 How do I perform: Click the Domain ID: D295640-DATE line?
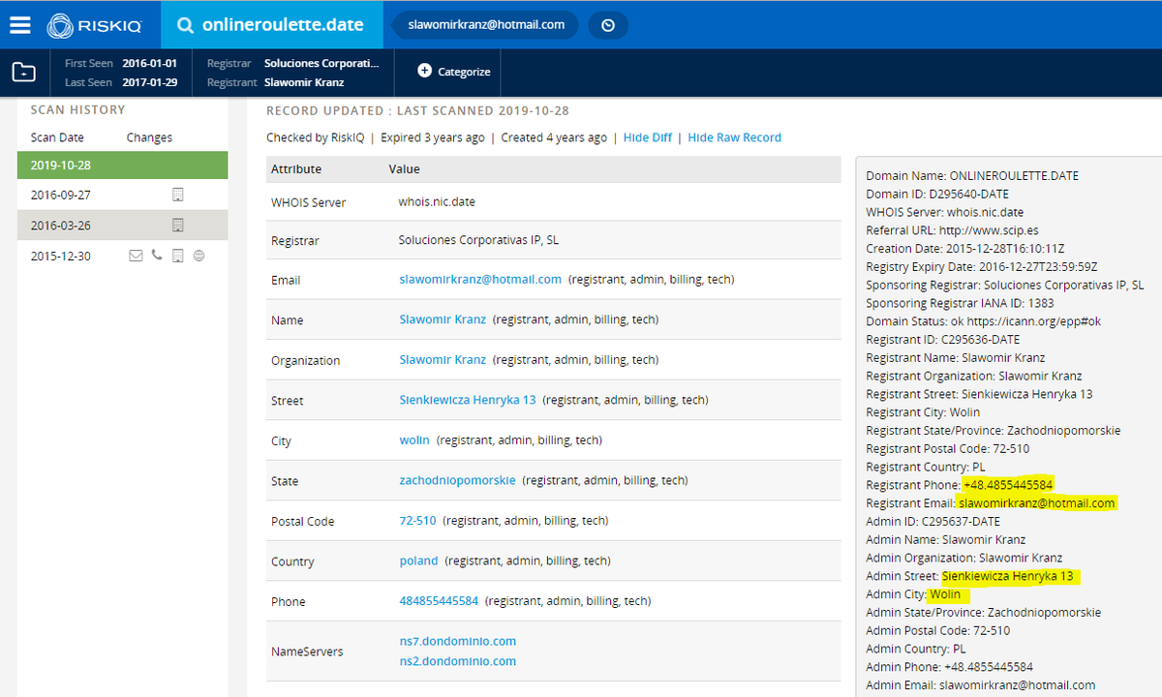pos(937,194)
